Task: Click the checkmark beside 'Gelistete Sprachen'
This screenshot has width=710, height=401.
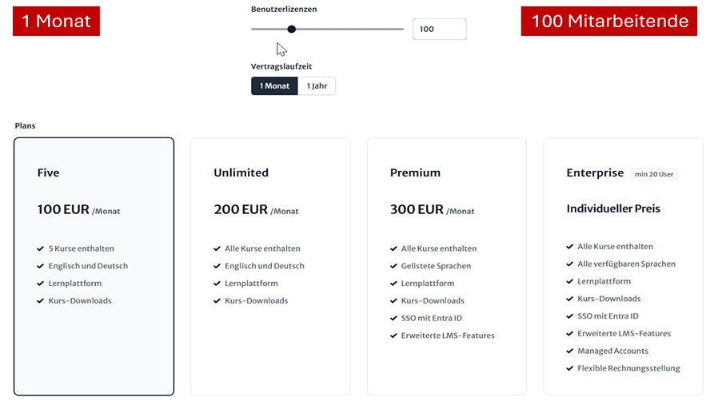Action: point(394,266)
